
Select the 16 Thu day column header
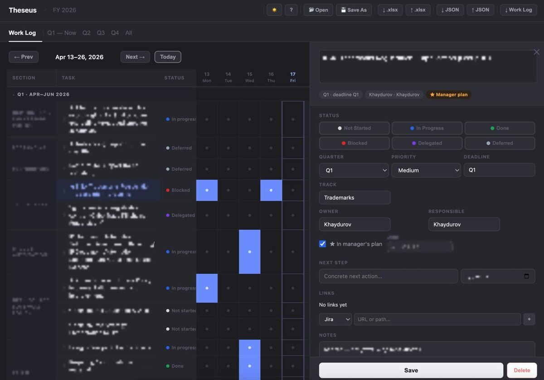271,77
